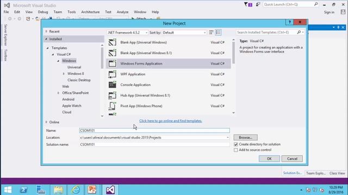348x195 pixels.
Task: Expand the Windows 8 tree node
Action: pyautogui.click(x=64, y=74)
